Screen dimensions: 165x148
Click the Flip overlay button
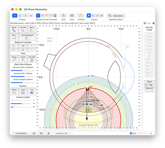(149, 85)
